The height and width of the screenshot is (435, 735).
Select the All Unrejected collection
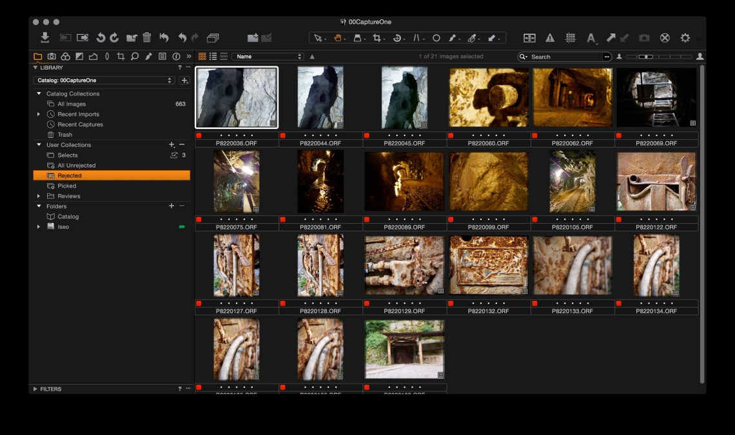(x=76, y=166)
